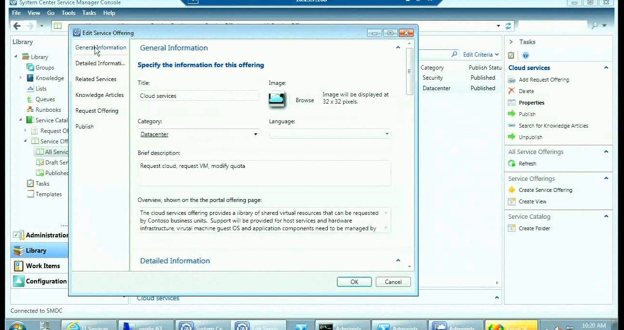
Task: Select the Runbooks node in Library tree
Action: tap(48, 110)
